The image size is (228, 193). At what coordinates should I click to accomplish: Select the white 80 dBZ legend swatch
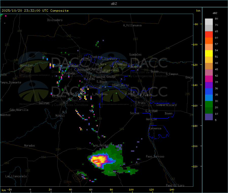pyautogui.click(x=209, y=22)
